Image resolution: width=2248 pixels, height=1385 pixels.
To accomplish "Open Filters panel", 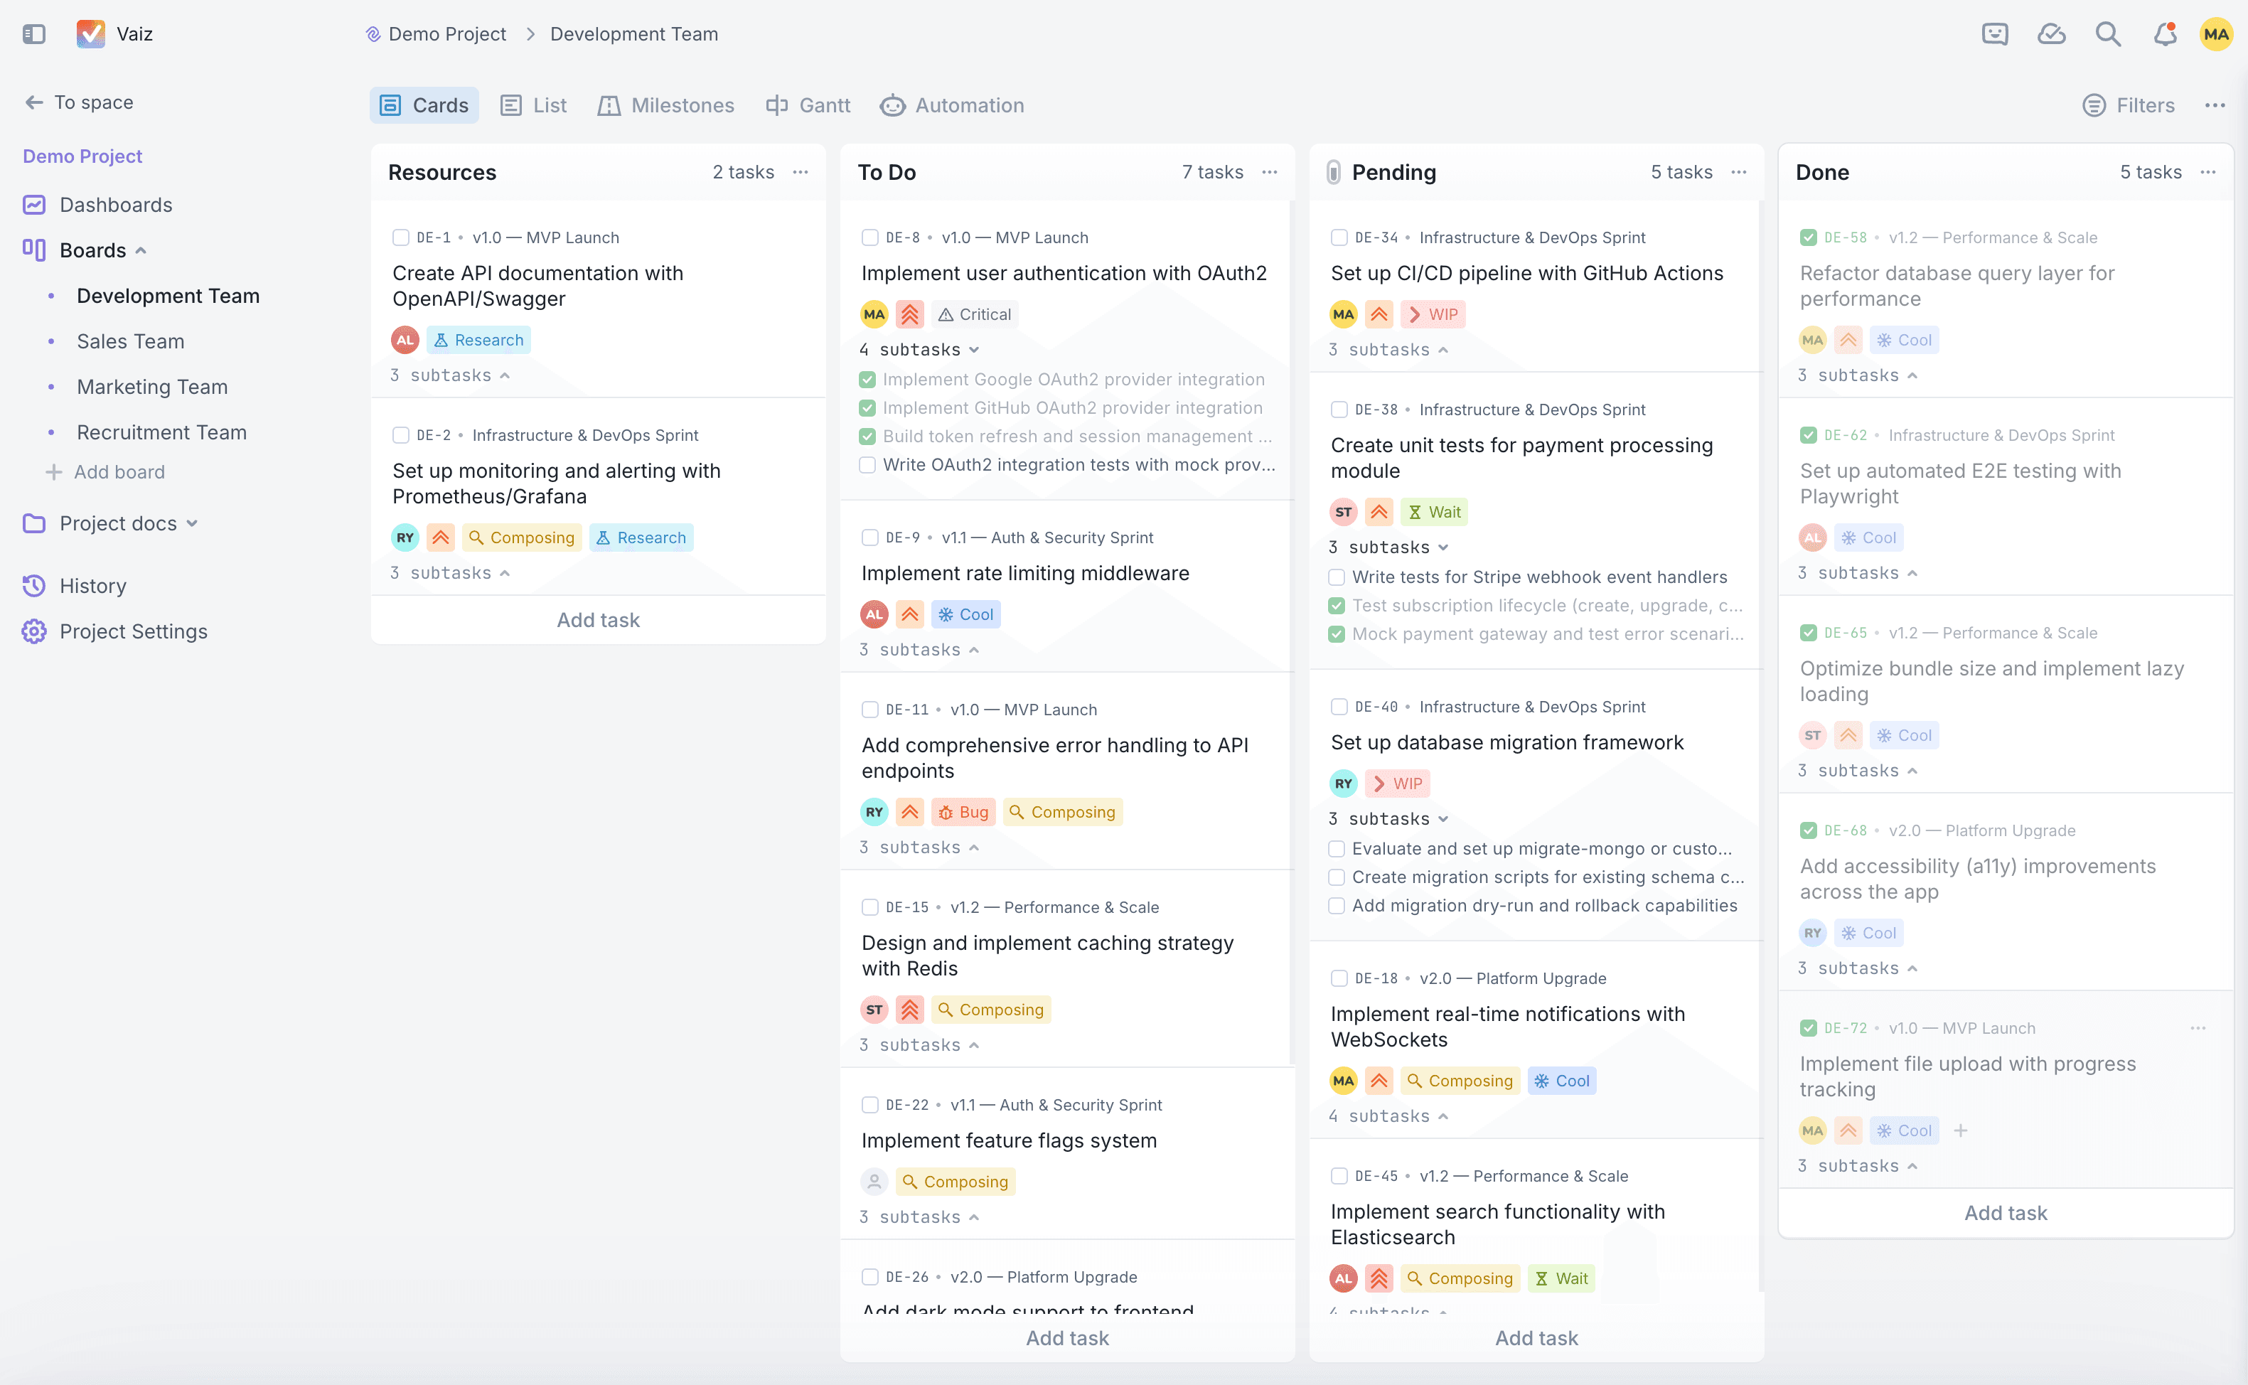I will click(2128, 105).
